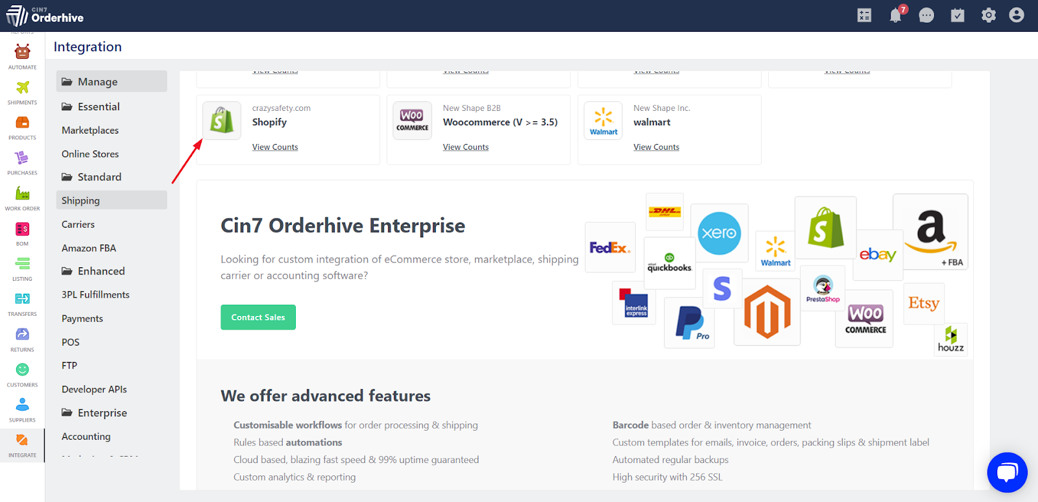Open the chat bubble icon in top bar
The width and height of the screenshot is (1038, 502).
[926, 15]
